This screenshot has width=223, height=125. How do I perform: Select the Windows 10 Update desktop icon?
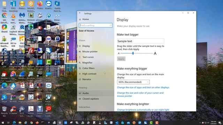(40, 65)
